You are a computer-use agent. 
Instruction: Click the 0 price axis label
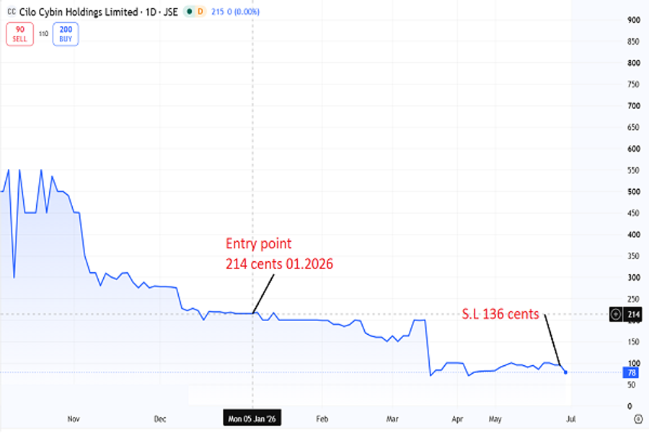pos(630,406)
